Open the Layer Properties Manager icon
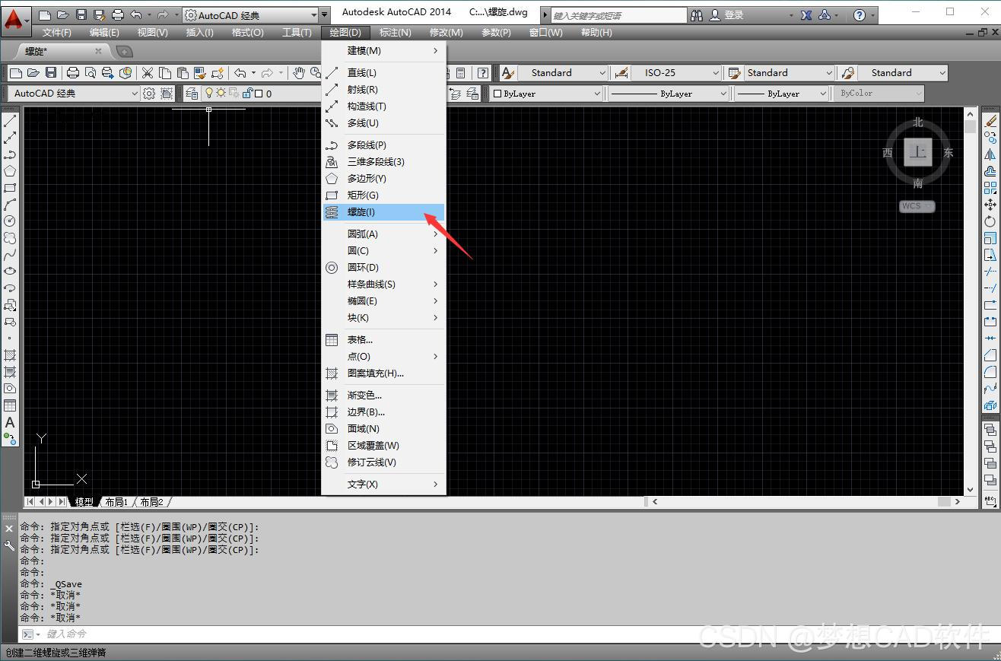 (192, 94)
